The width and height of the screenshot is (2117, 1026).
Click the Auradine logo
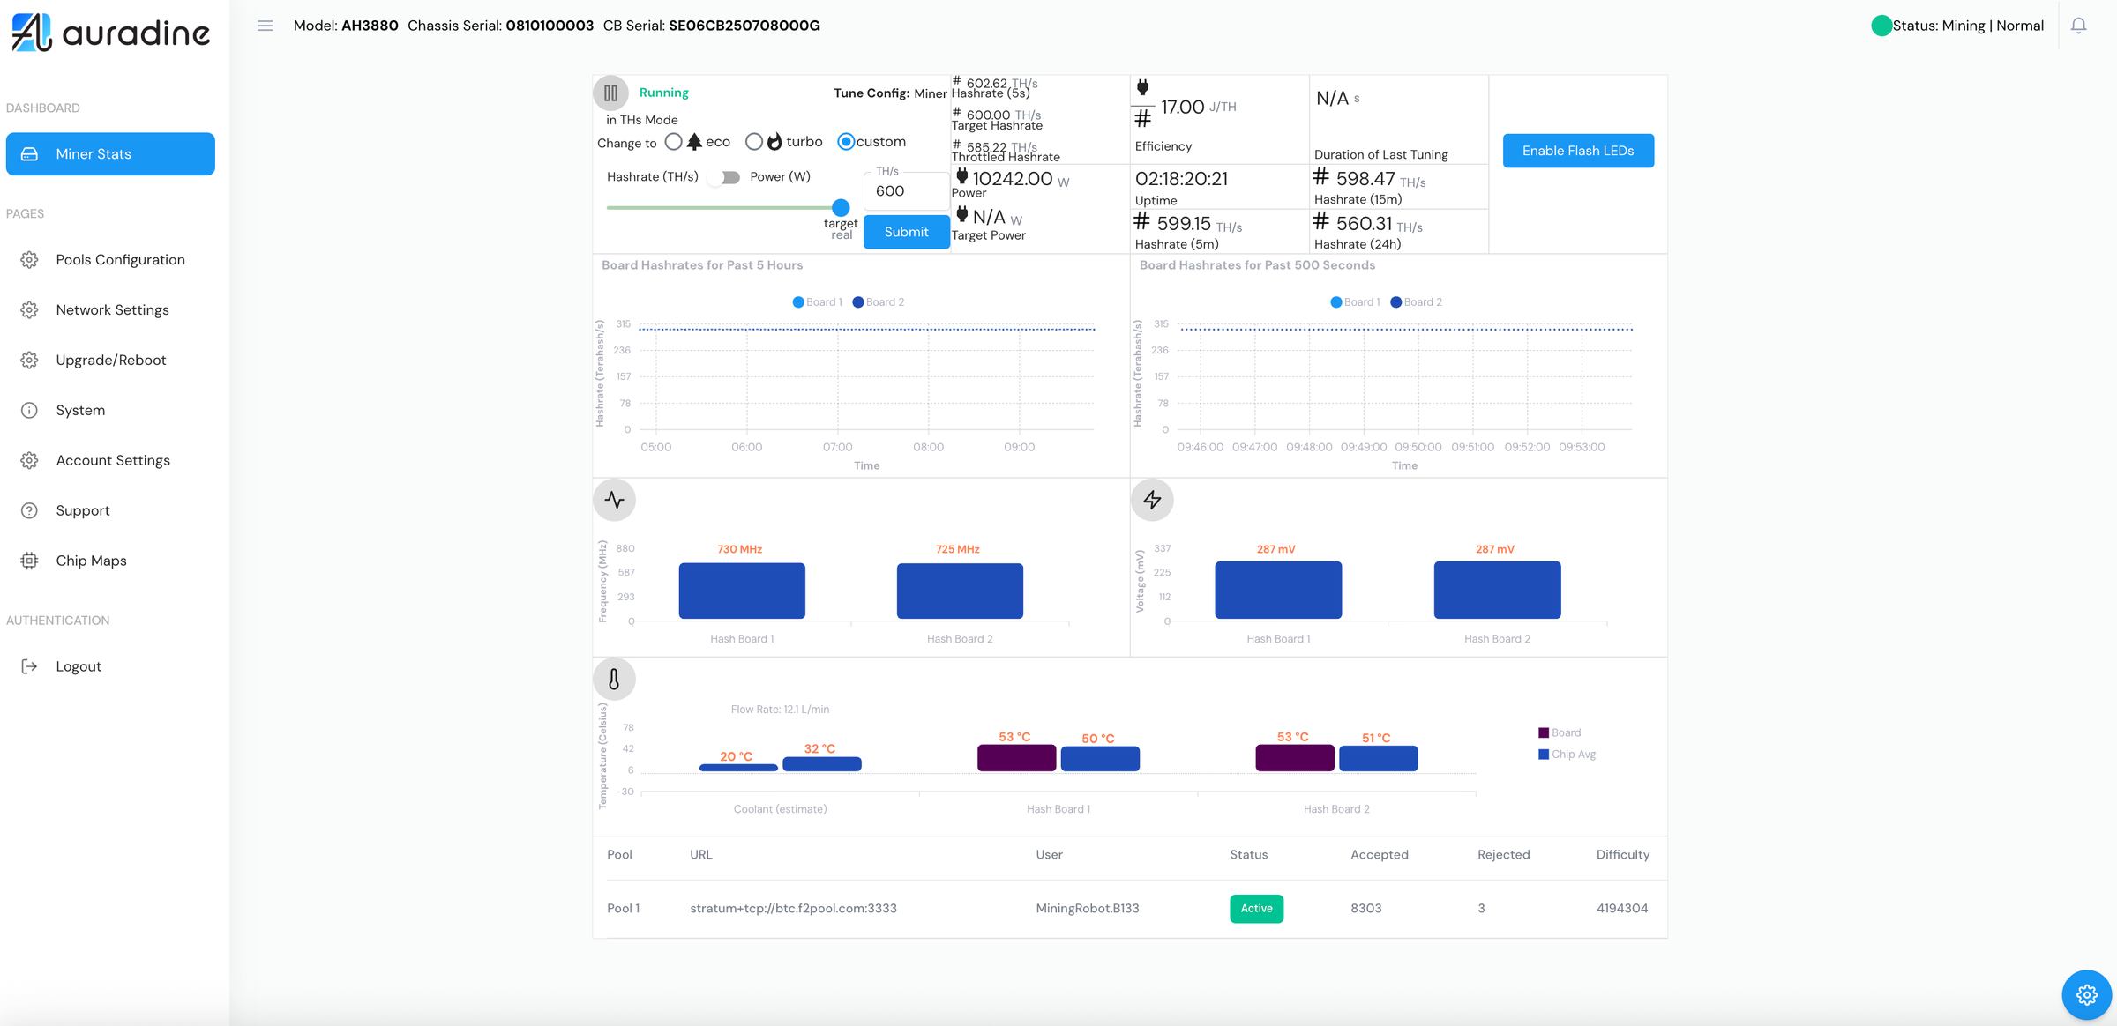coord(110,33)
